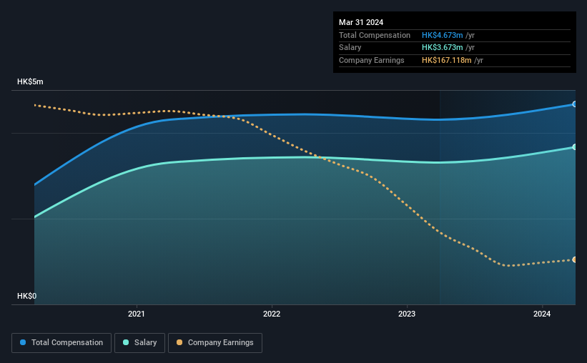
Task: Click the Mar 31 2024 tooltip date
Action: (361, 22)
